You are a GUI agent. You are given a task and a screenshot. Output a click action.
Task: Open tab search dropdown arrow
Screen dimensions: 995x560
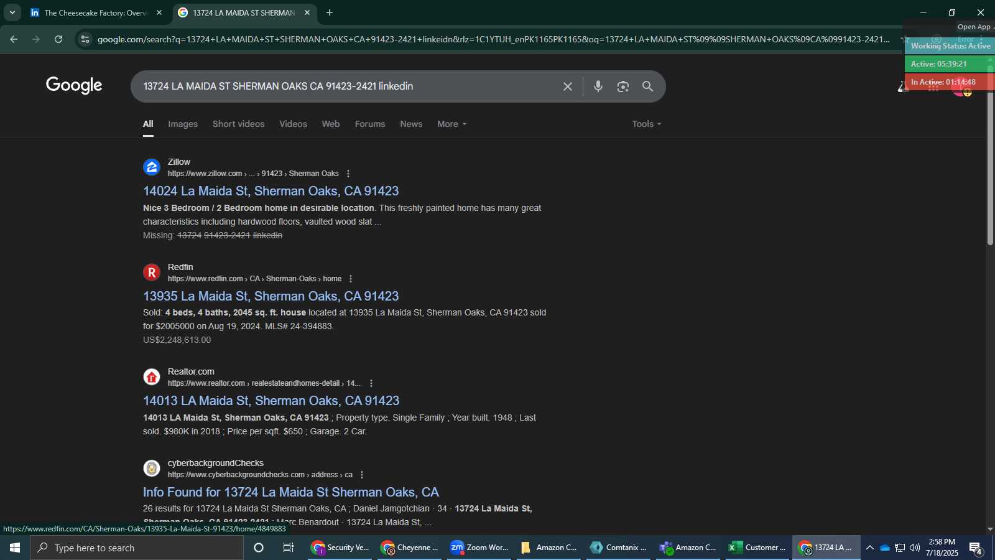pos(12,12)
